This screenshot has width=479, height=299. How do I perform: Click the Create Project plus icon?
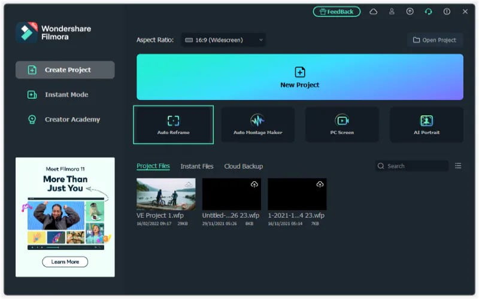coord(32,70)
